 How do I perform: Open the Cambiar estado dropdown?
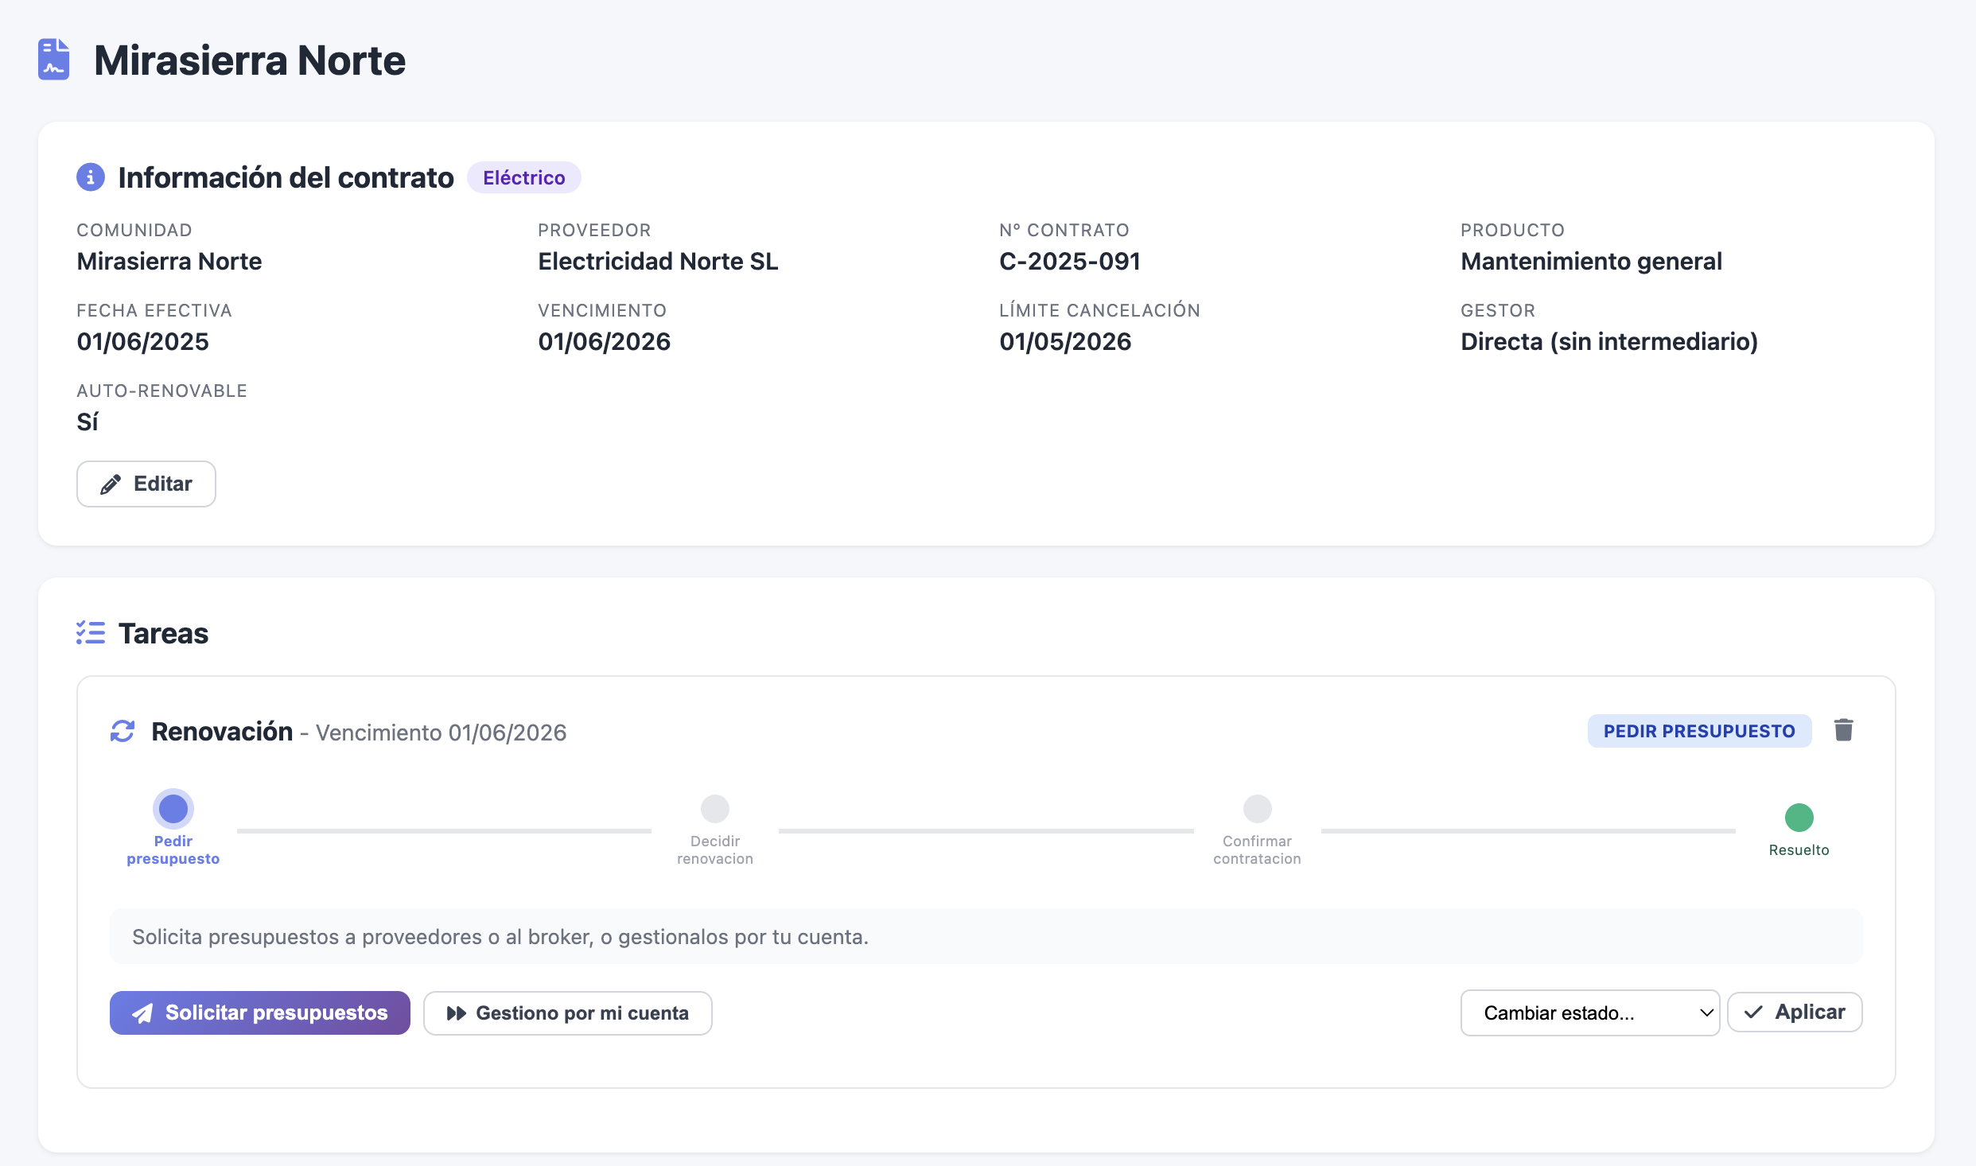point(1590,1012)
